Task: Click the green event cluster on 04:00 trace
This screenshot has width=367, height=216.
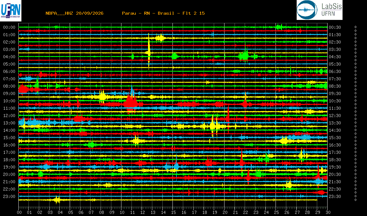Action: [244, 56]
